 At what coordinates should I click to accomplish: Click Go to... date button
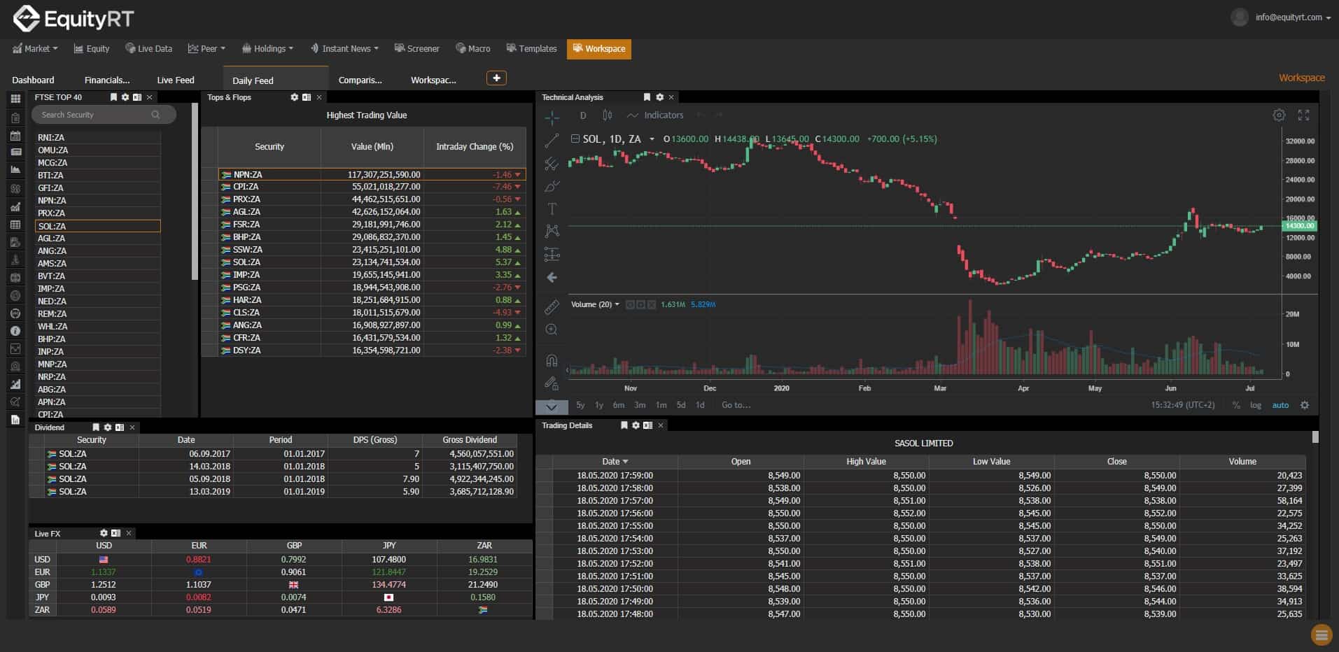pos(736,405)
